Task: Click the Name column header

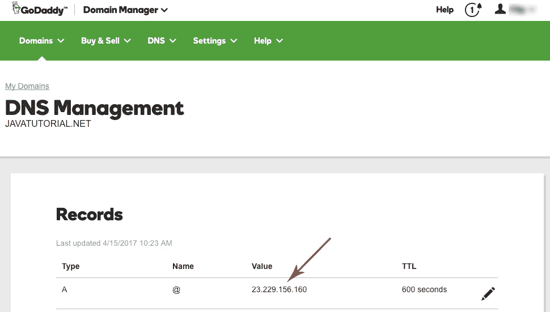Action: click(183, 266)
